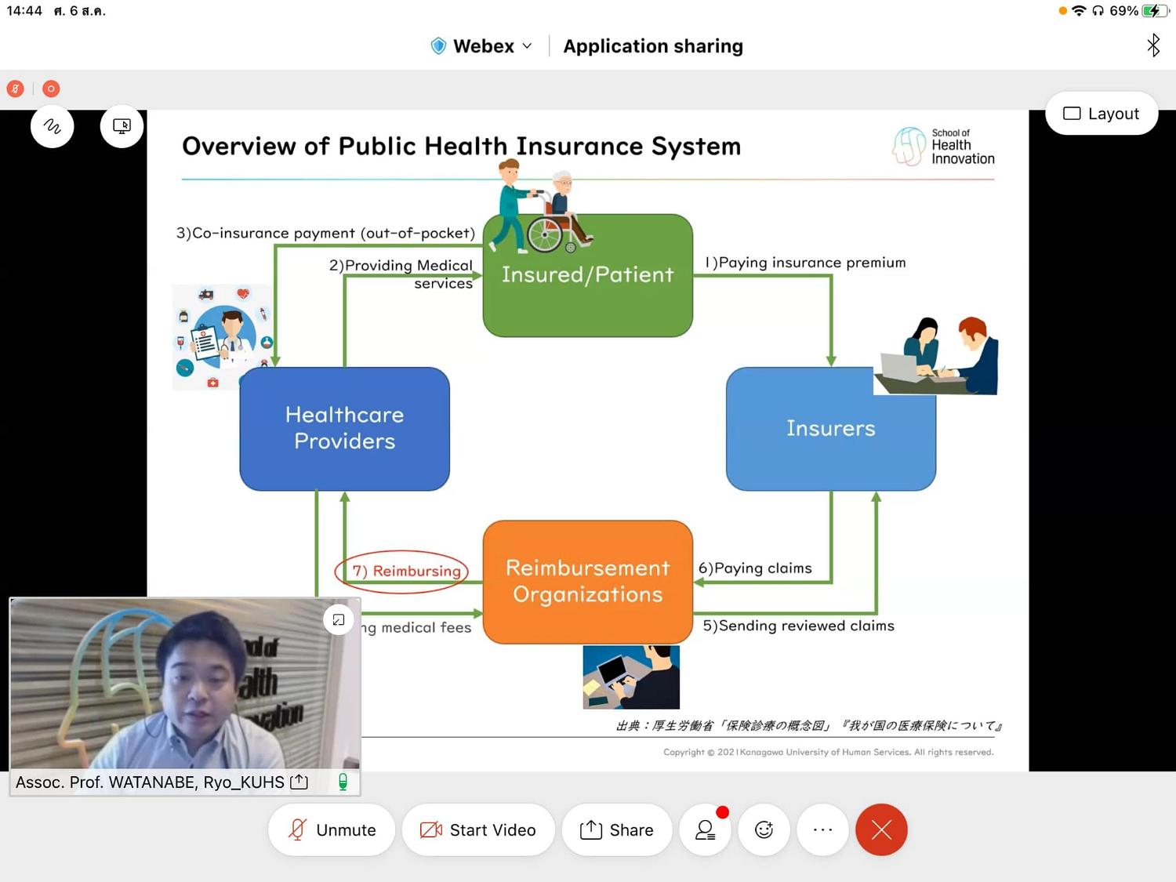Tap the screen share view icon
This screenshot has height=882, width=1176.
pyautogui.click(x=122, y=126)
